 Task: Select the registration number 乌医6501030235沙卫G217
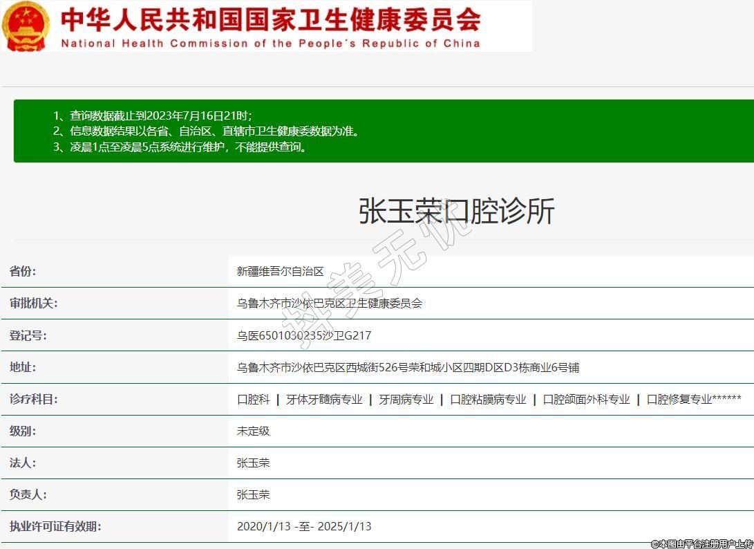304,335
